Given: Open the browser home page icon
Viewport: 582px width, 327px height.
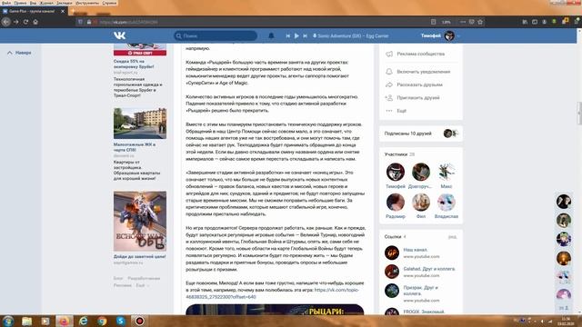Looking at the screenshot, I should pos(35,22).
